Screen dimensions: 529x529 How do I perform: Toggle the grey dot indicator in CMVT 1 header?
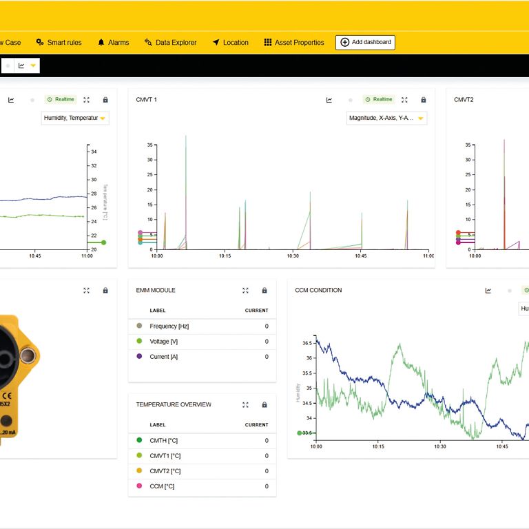tap(350, 100)
